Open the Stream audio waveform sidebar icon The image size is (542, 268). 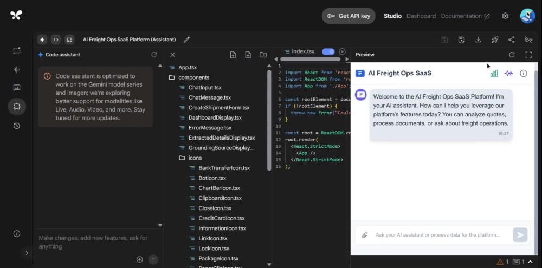[x=17, y=69]
